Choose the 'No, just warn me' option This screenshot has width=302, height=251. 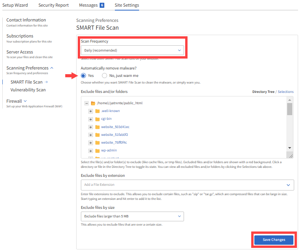coord(104,76)
